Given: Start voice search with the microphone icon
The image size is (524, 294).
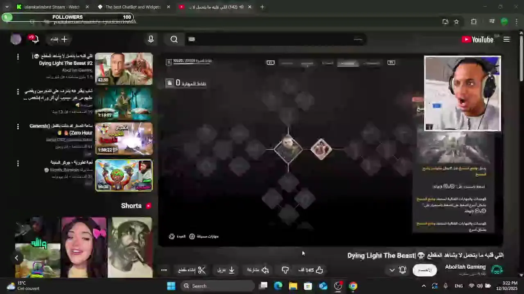Looking at the screenshot, I should pyautogui.click(x=151, y=39).
